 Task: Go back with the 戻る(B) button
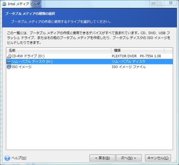[103, 158]
